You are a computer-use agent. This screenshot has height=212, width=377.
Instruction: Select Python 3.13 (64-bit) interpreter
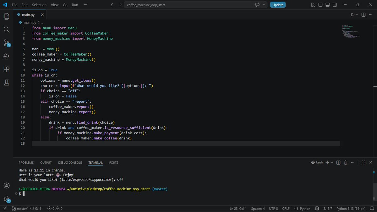[x=351, y=209]
